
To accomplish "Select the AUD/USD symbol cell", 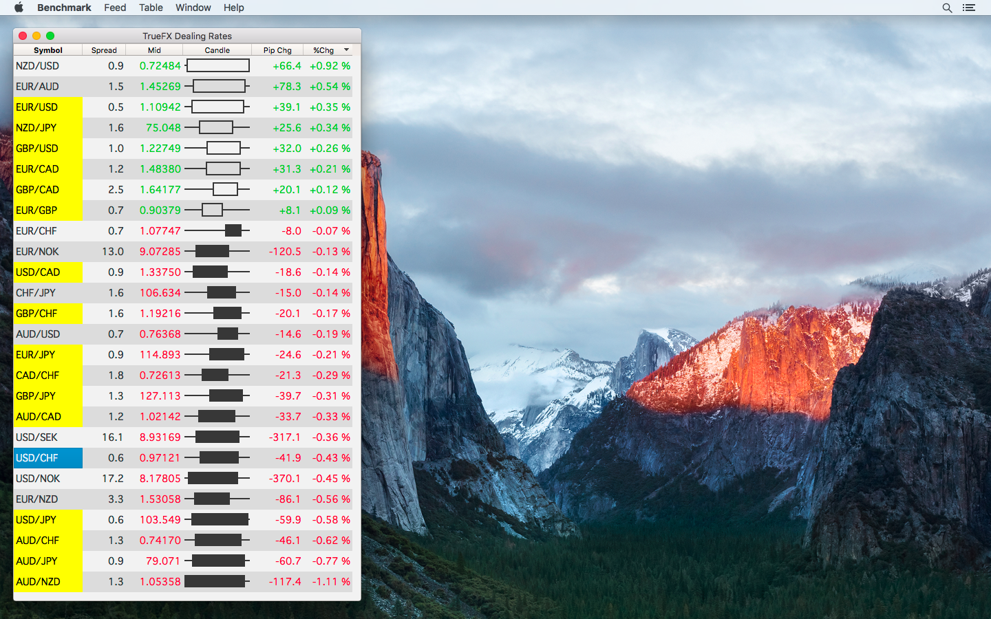I will [48, 334].
